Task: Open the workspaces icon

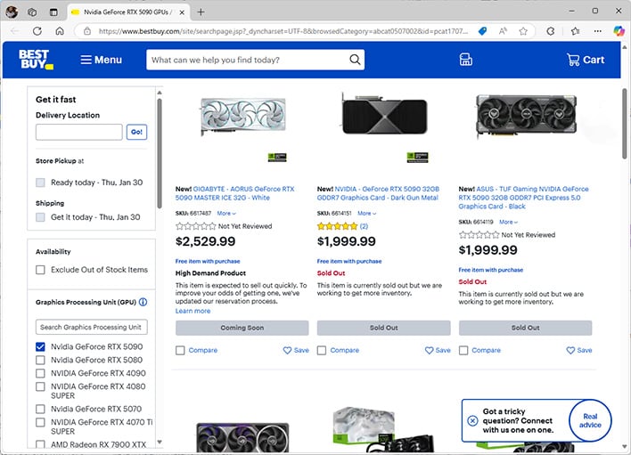Action: point(32,12)
